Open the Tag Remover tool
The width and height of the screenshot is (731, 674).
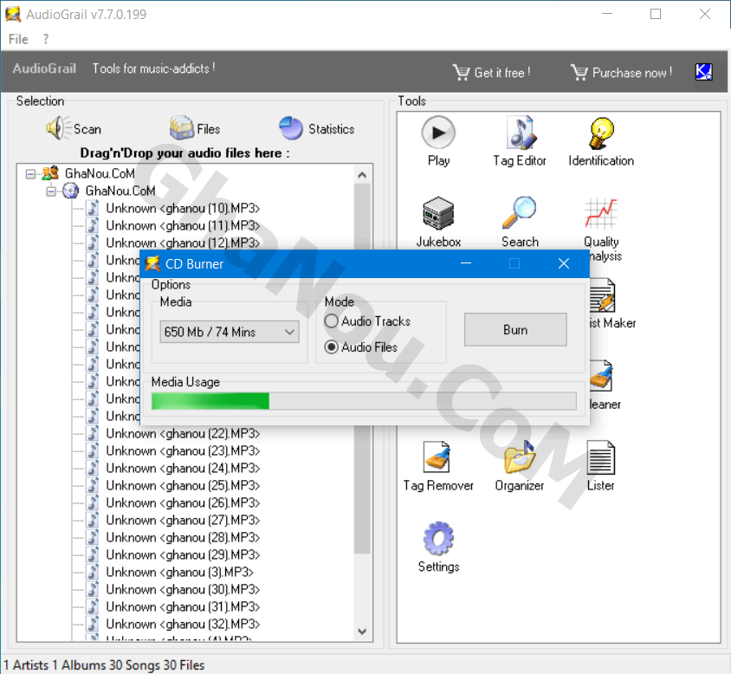pos(438,465)
